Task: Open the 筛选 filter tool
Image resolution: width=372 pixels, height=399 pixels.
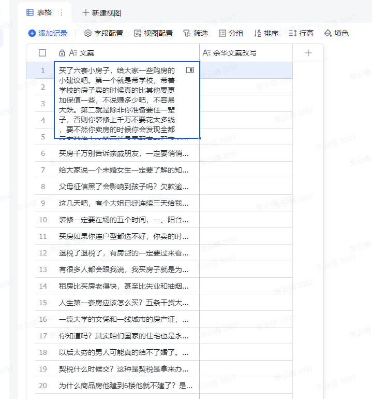Action: coord(196,33)
